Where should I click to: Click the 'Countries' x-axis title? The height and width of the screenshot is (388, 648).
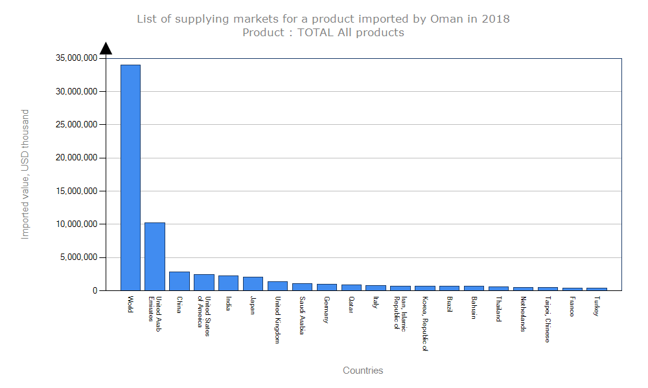pos(363,371)
